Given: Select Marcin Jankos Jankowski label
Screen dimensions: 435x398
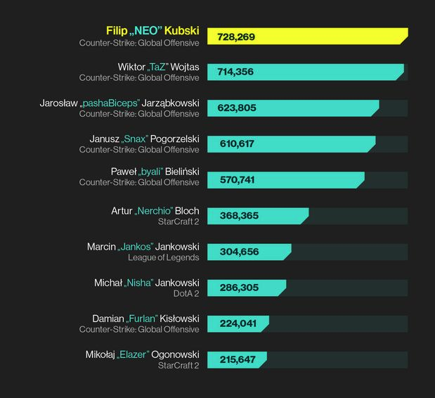Looking at the screenshot, I should coord(143,247).
